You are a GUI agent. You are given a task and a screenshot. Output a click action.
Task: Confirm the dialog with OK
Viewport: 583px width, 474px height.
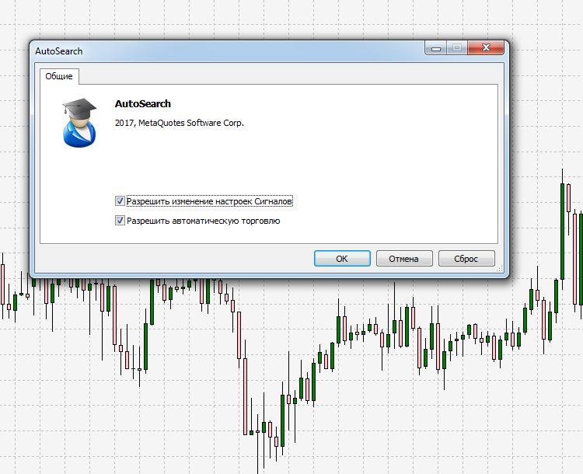point(342,259)
